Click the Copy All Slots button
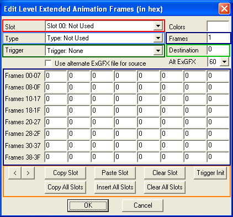233x217 pixels. pyautogui.click(x=65, y=187)
